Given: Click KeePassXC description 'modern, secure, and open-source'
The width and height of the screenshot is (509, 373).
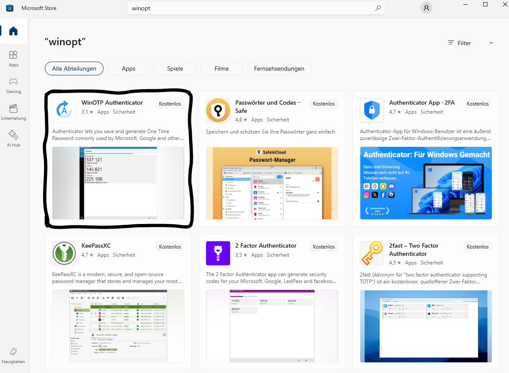Looking at the screenshot, I should click(x=117, y=278).
